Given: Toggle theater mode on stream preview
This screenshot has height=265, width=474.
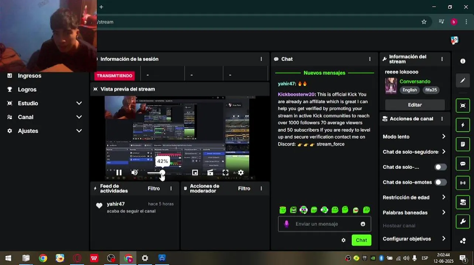Looking at the screenshot, I should click(210, 172).
